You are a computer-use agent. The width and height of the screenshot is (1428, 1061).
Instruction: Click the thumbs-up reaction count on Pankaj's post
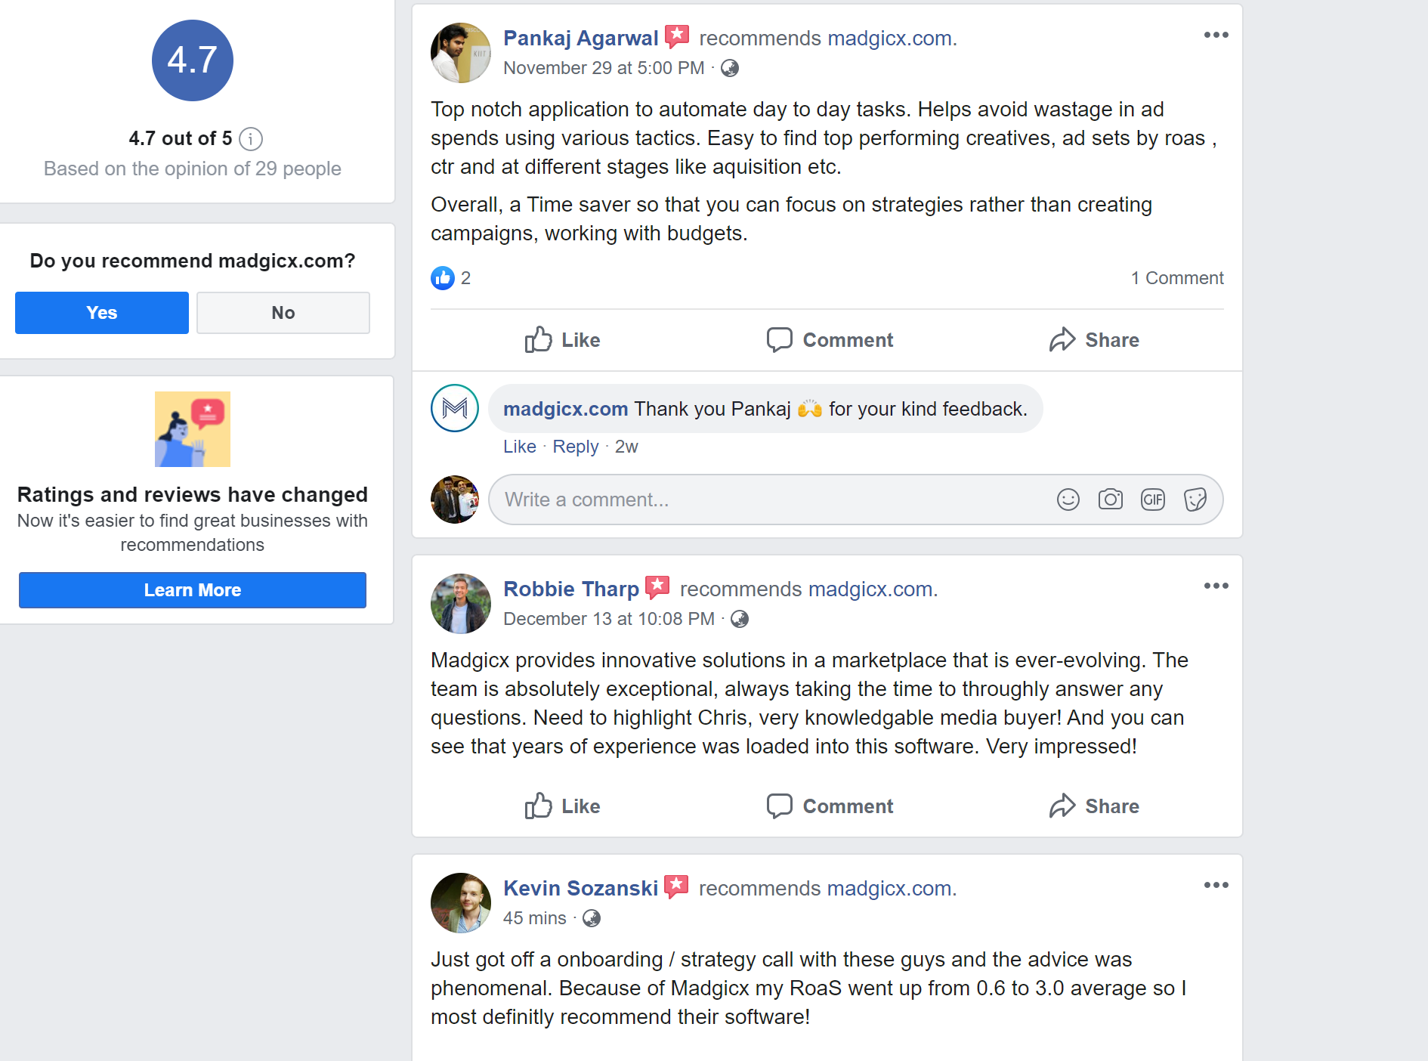coord(451,278)
